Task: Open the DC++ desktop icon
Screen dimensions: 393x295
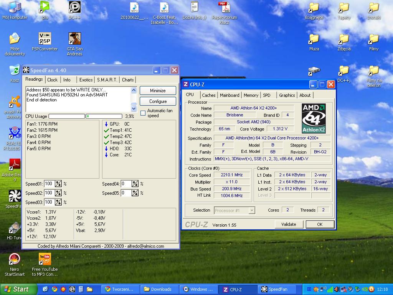Action: 74,7
